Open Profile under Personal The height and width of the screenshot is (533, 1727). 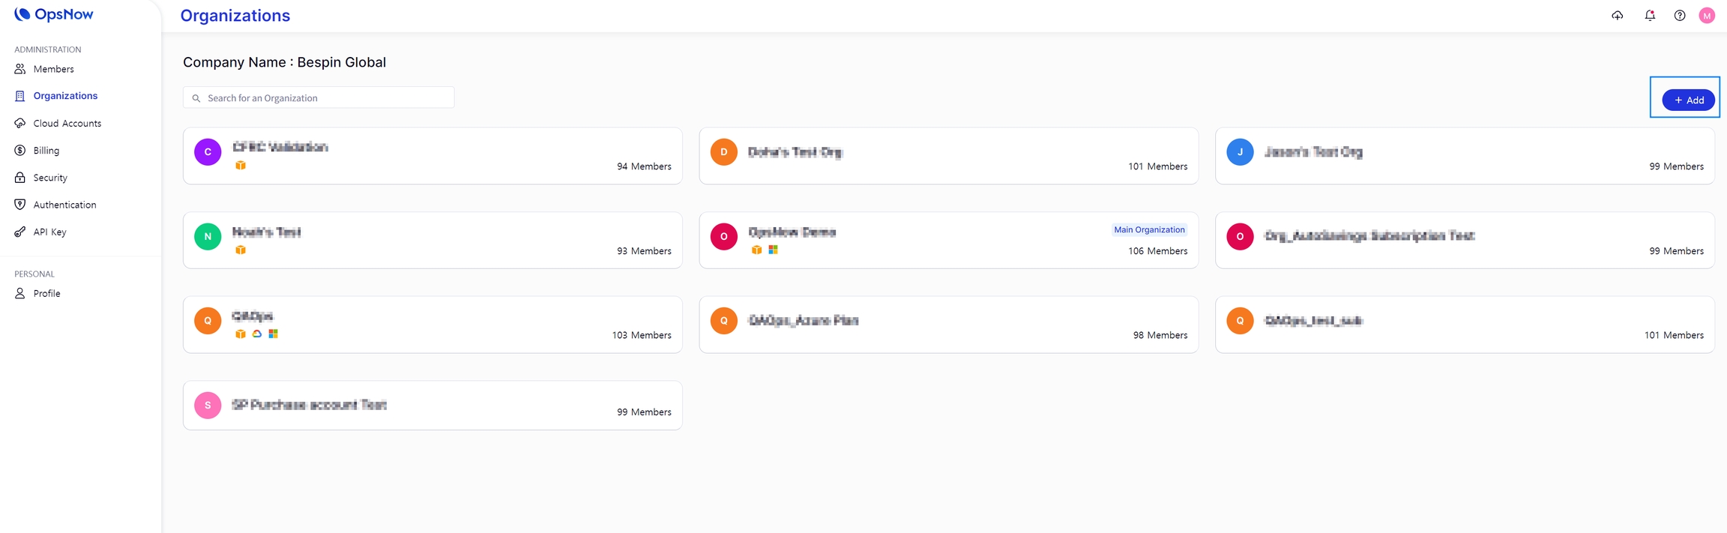[46, 294]
